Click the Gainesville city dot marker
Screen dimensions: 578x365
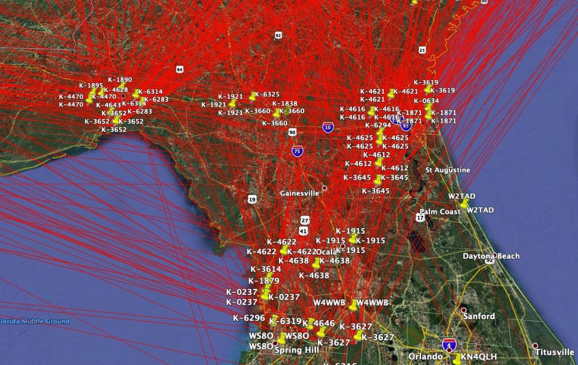pos(324,188)
